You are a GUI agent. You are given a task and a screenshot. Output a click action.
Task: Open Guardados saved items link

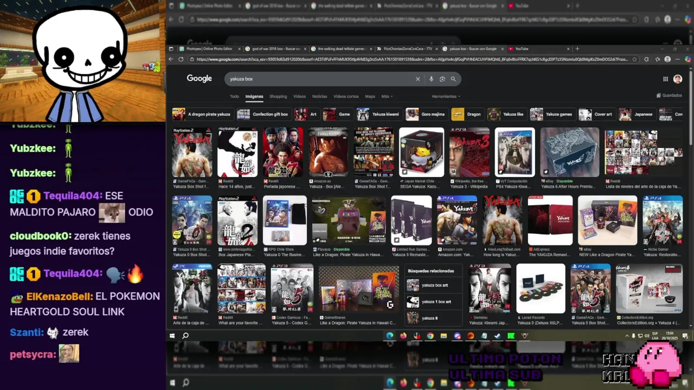coord(669,95)
